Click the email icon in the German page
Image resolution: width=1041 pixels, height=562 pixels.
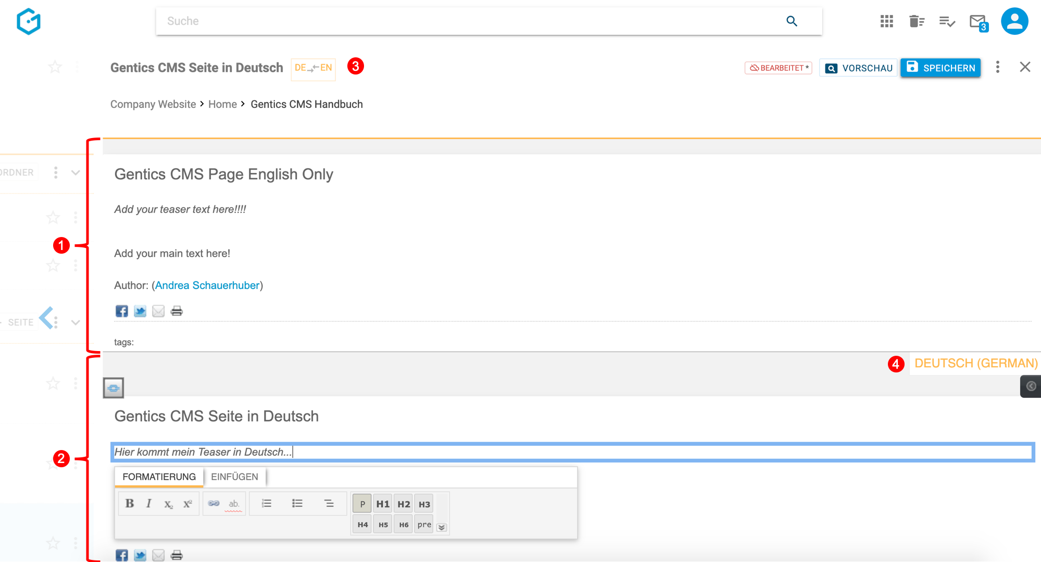[158, 555]
